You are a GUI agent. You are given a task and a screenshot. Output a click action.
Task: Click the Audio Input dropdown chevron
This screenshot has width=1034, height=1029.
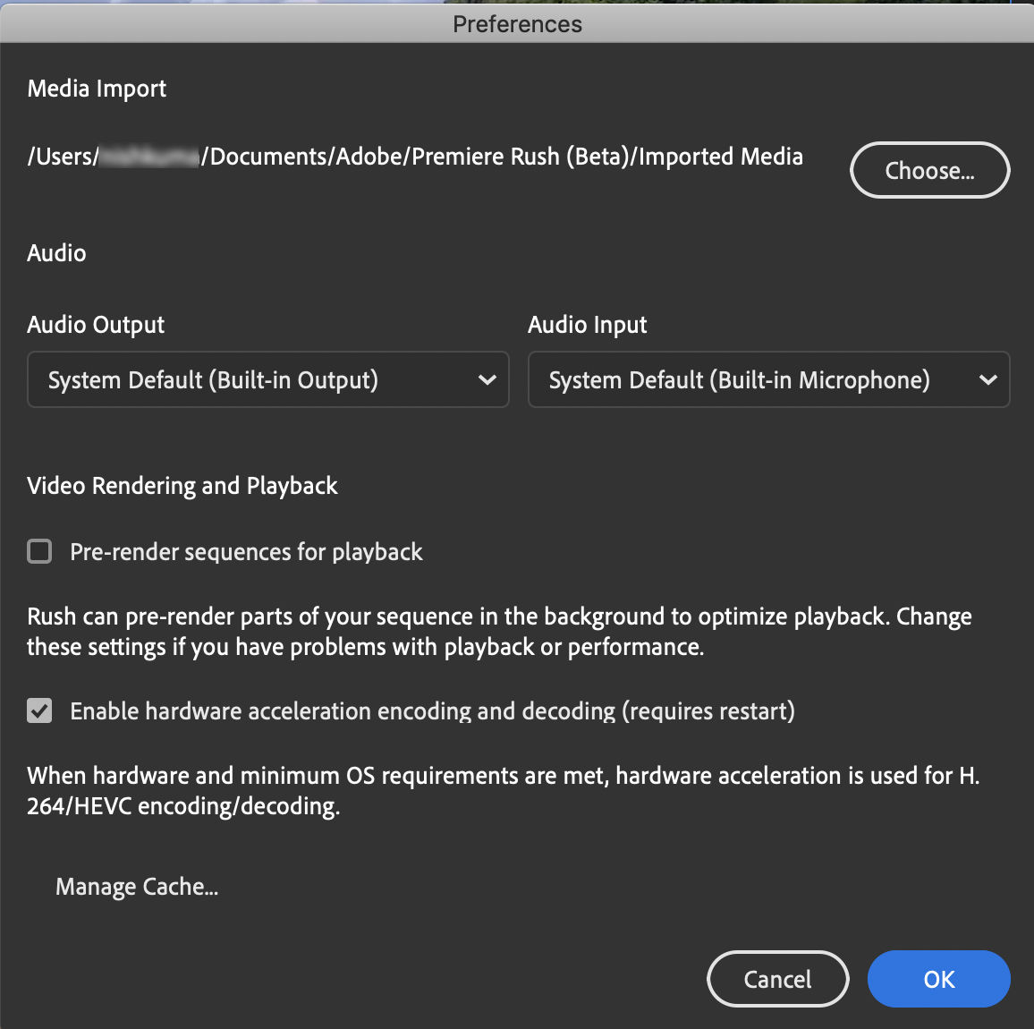coord(988,379)
